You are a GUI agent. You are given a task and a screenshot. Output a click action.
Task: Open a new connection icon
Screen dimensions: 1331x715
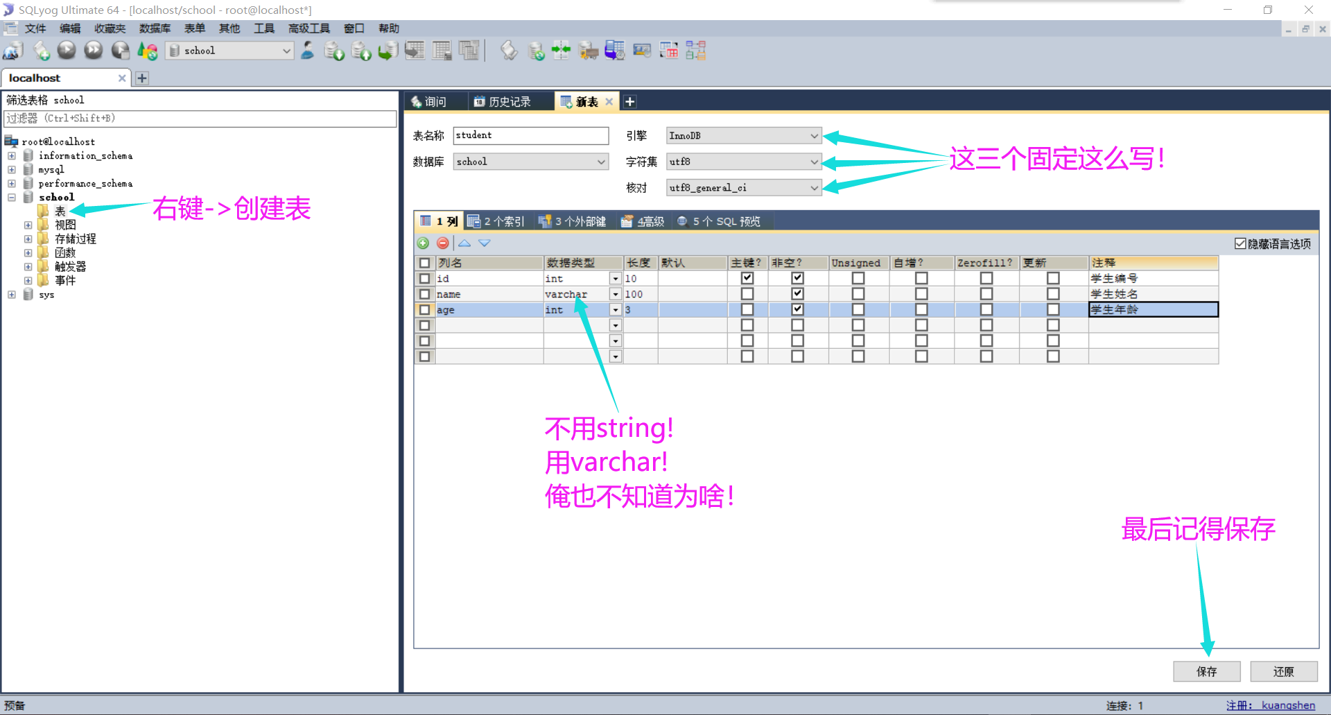pyautogui.click(x=12, y=51)
